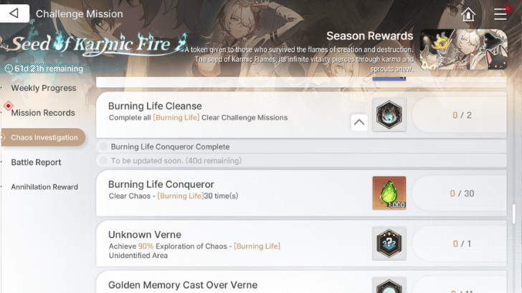
Task: Open the Annihilation Reward tab
Action: coord(44,187)
